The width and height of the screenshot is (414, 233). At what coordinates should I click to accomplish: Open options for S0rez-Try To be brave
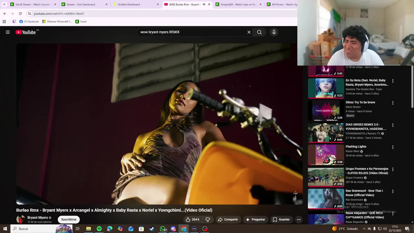click(x=393, y=103)
